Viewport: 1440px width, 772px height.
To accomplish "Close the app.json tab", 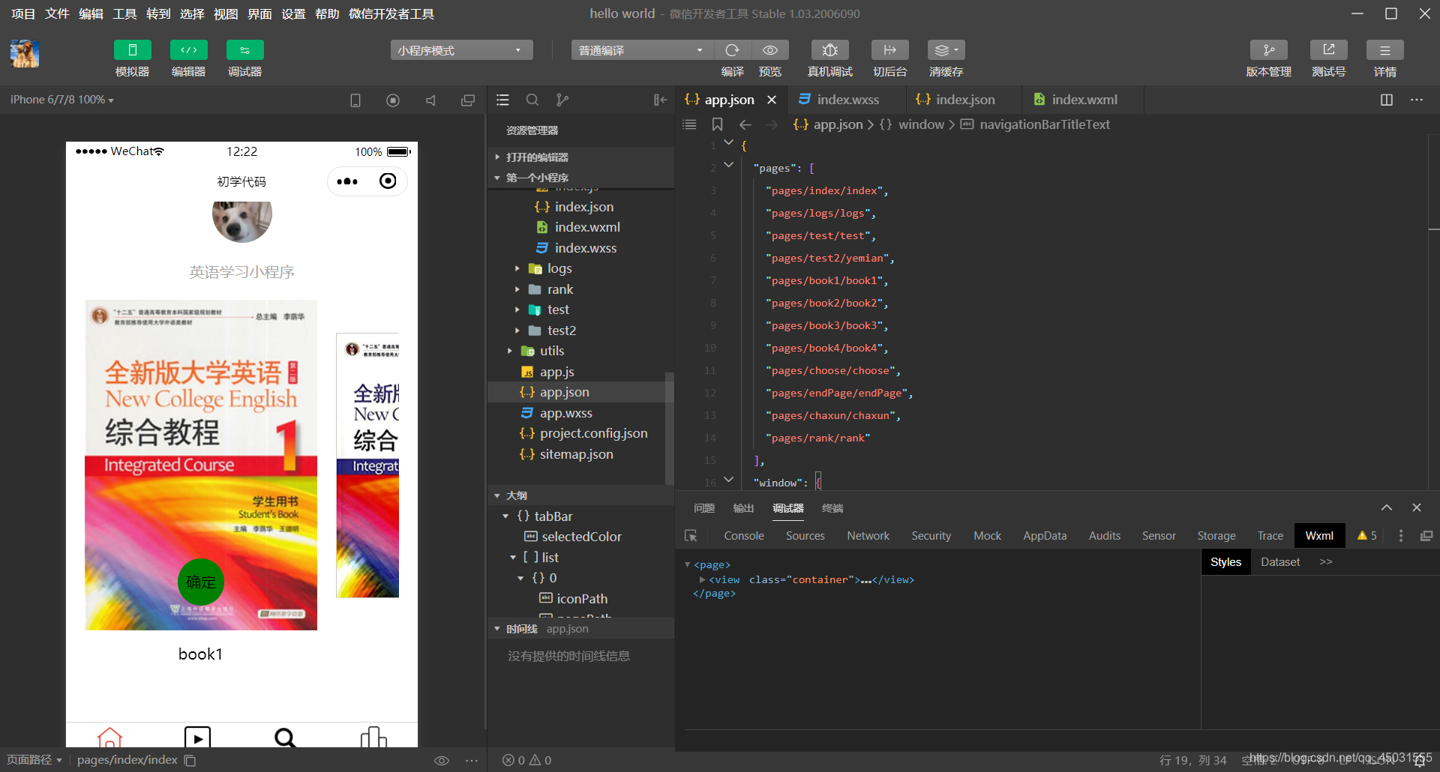I will pos(772,100).
